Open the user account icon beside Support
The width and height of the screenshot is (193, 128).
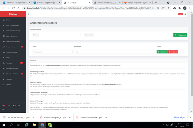pos(185,14)
